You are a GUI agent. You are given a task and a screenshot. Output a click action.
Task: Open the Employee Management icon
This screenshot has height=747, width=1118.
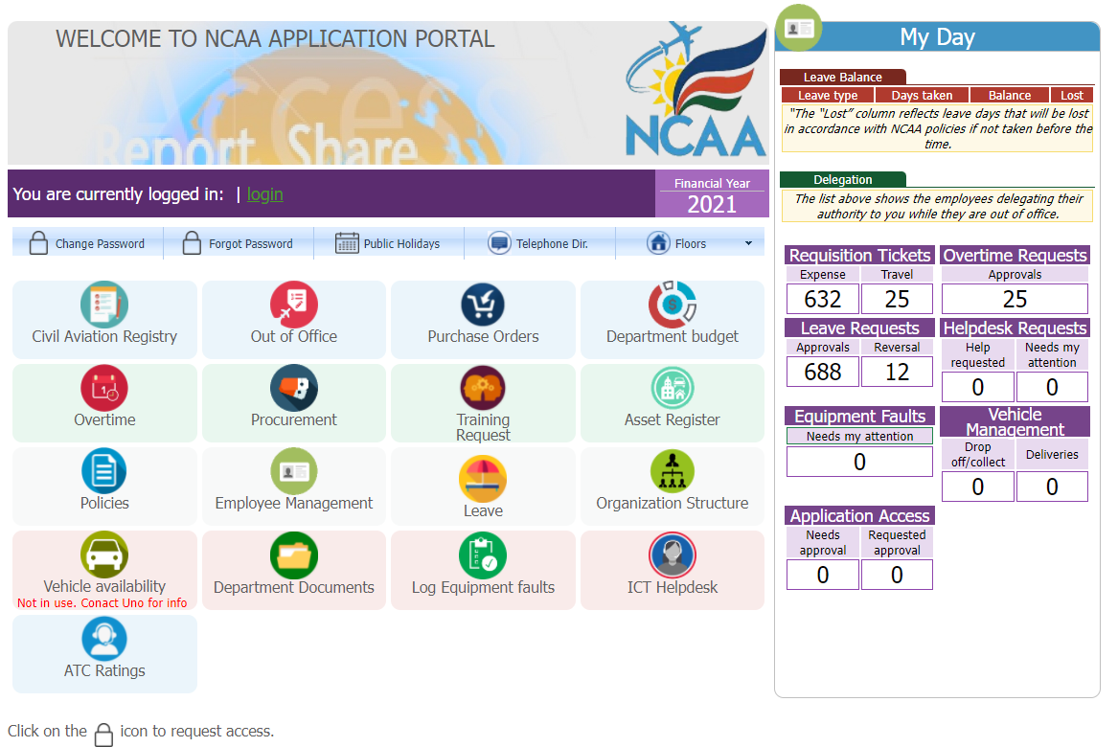point(294,471)
